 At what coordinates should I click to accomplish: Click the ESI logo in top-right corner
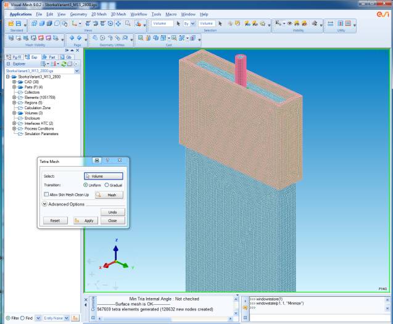tap(383, 14)
